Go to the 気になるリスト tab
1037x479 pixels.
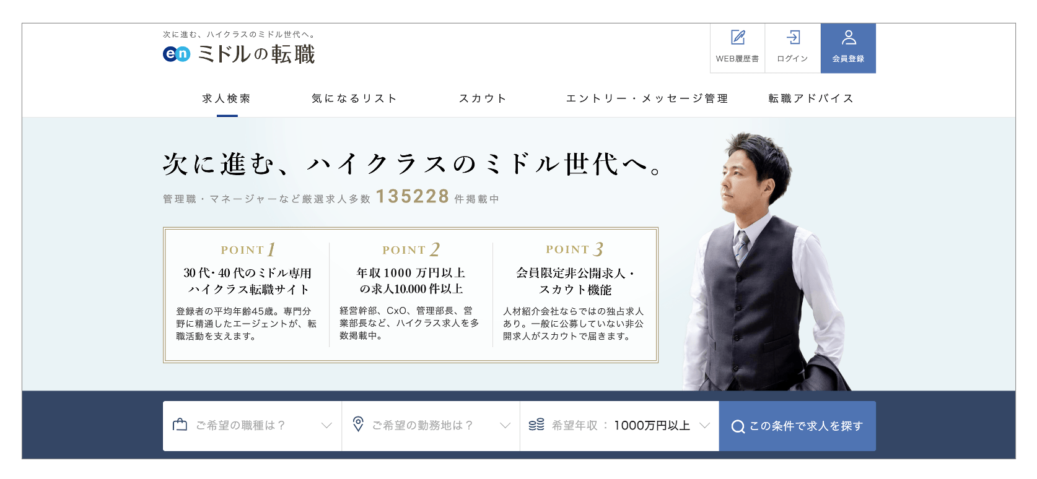tap(354, 98)
